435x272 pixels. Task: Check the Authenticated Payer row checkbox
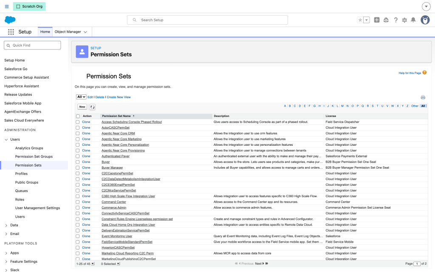tap(78, 156)
